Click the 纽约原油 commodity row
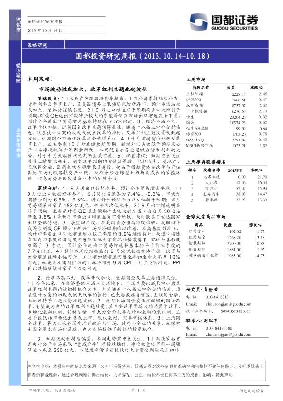Viewport: 283px width, 401px height. (227, 231)
